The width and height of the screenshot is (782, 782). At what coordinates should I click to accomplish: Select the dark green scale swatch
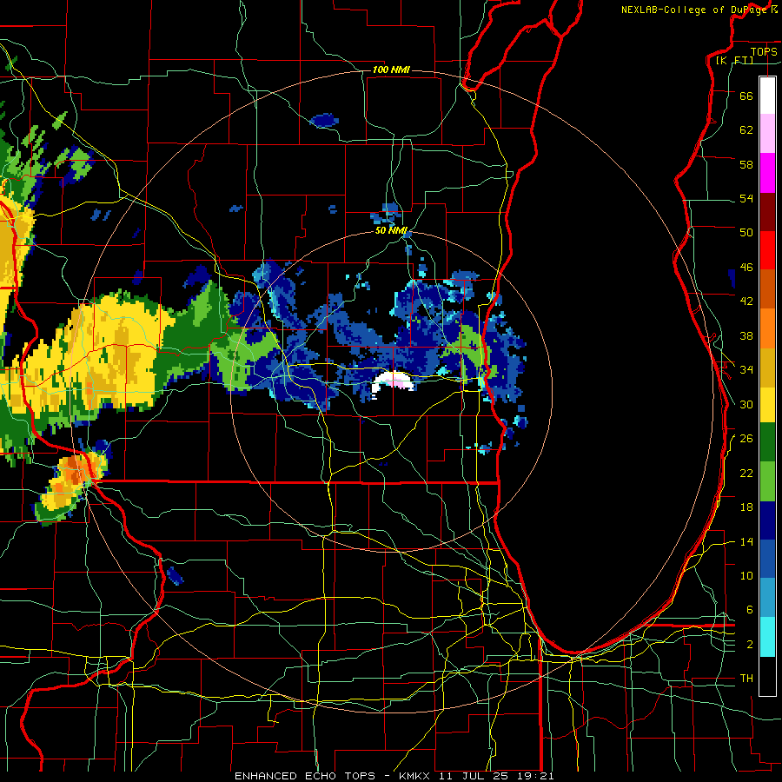pos(767,442)
